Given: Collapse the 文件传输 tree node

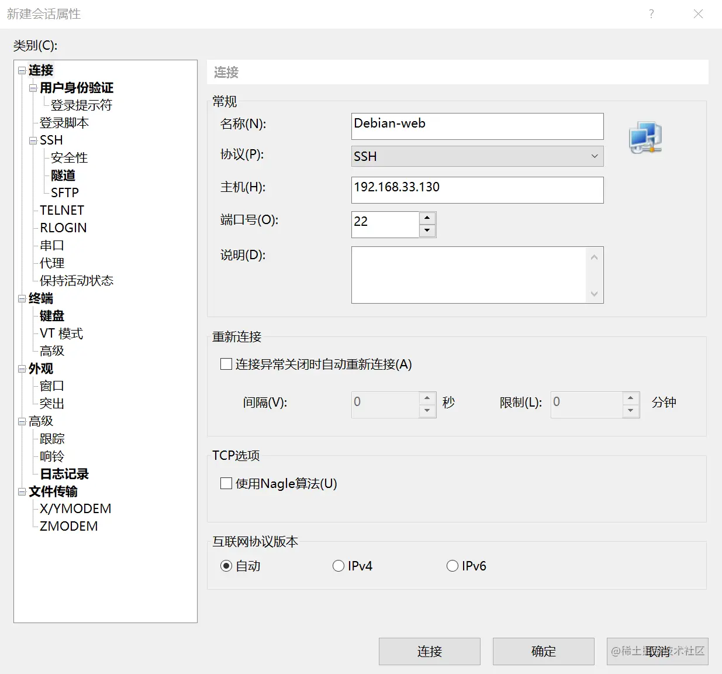Looking at the screenshot, I should tap(22, 491).
